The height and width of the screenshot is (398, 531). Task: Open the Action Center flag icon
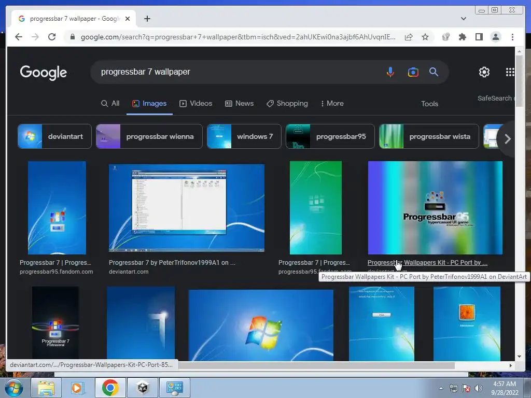point(466,388)
